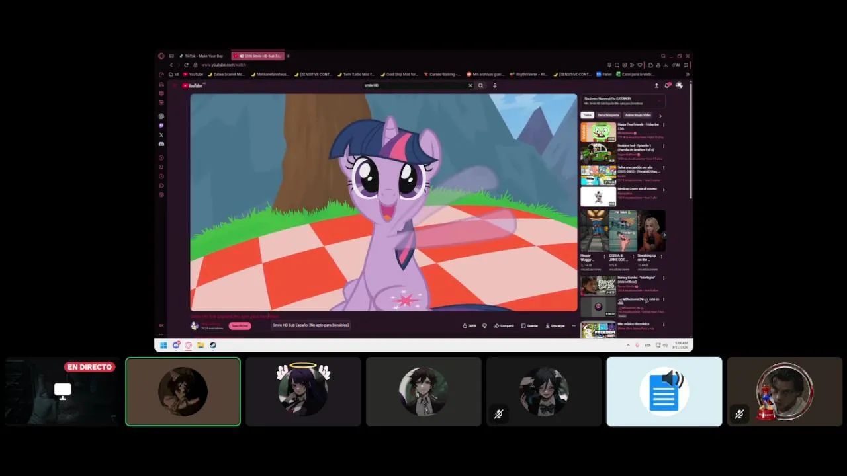Select the Todos filter chip
Image resolution: width=847 pixels, height=476 pixels.
tap(587, 115)
